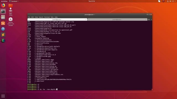Open Ubuntu Software from the dock
This screenshot has height=99, width=177.
(x=3, y=23)
